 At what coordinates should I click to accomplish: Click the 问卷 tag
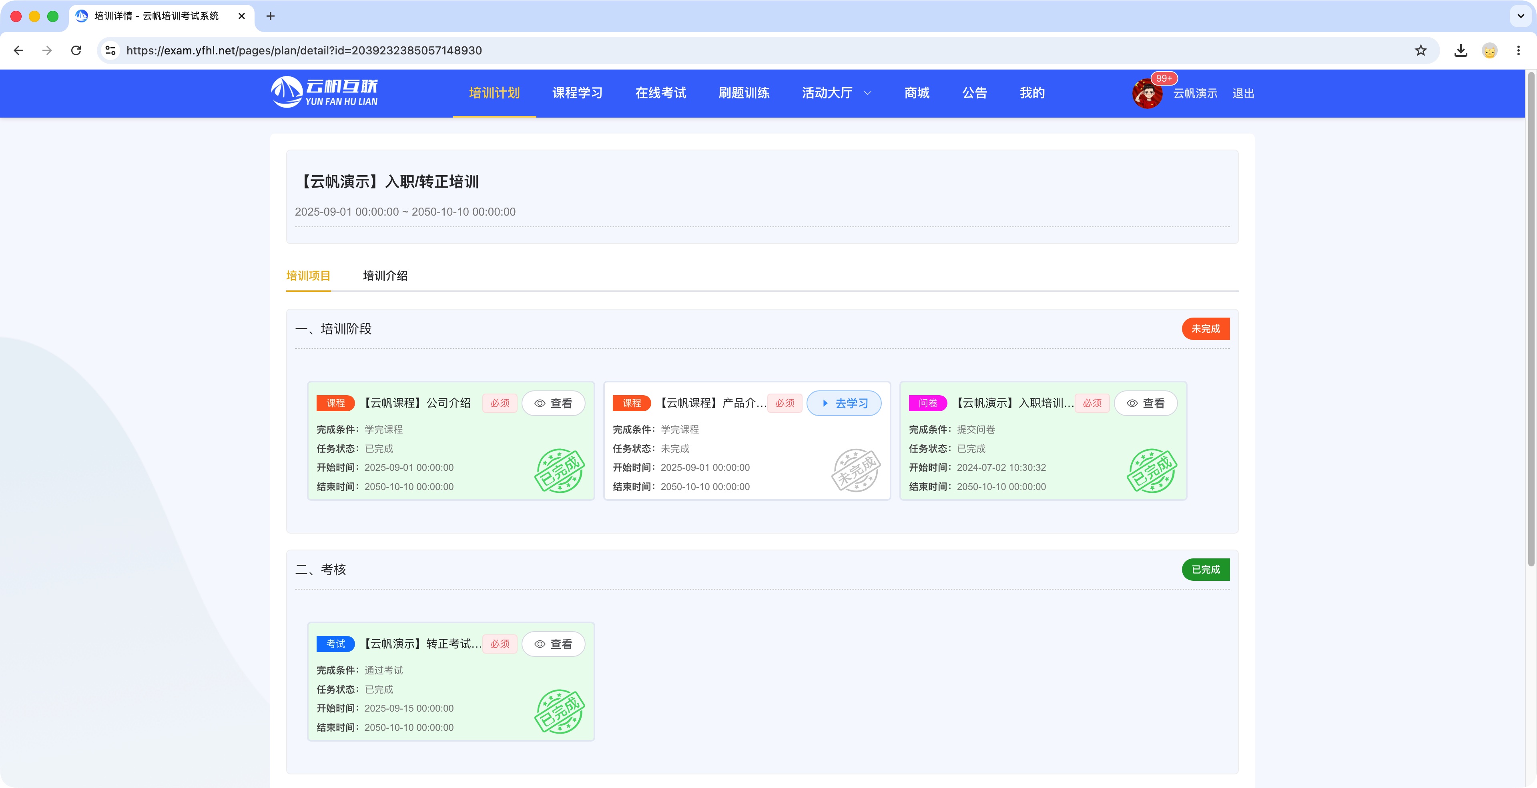coord(928,404)
